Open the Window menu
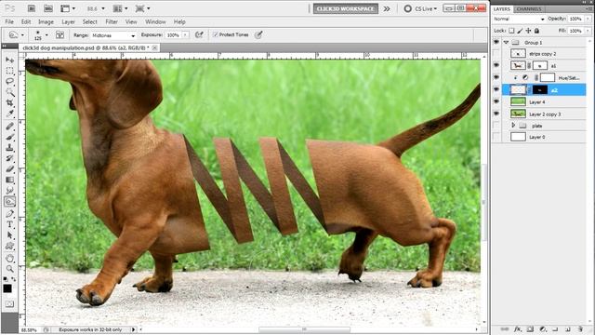595x335 pixels. pos(155,21)
